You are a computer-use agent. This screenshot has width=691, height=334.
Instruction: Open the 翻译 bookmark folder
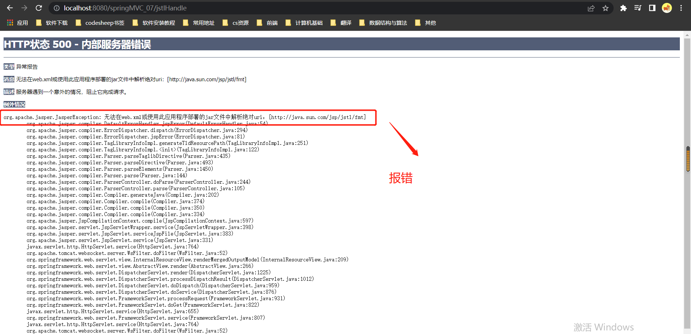(x=341, y=23)
